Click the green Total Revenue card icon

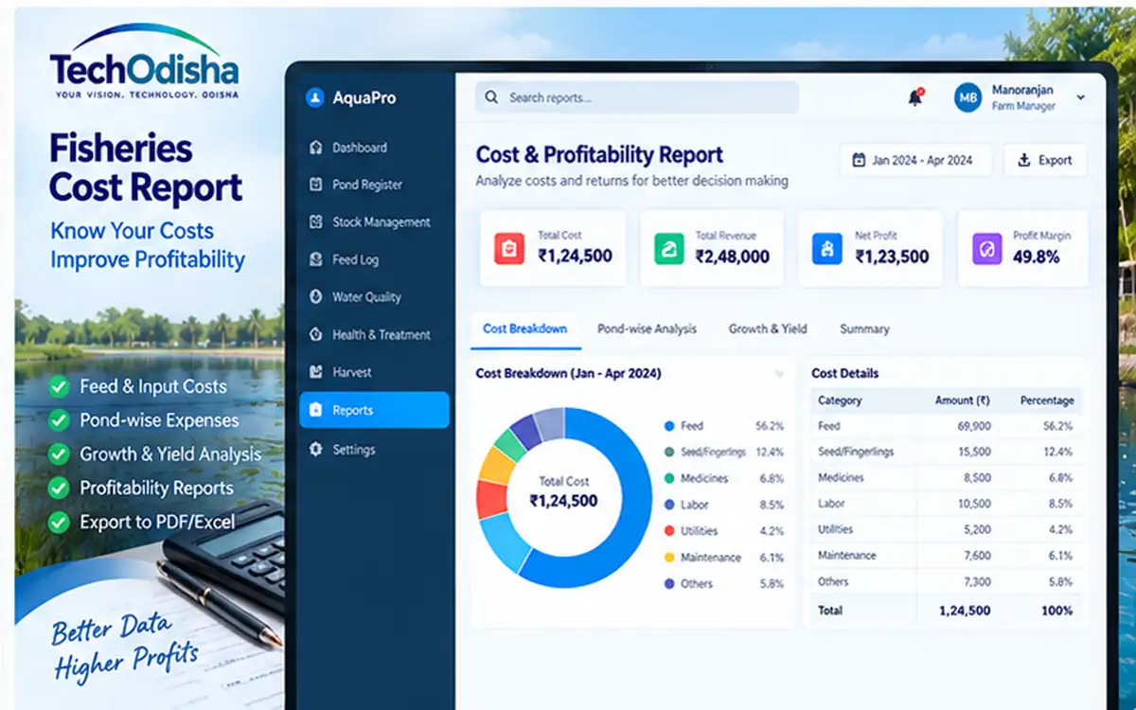click(x=668, y=248)
